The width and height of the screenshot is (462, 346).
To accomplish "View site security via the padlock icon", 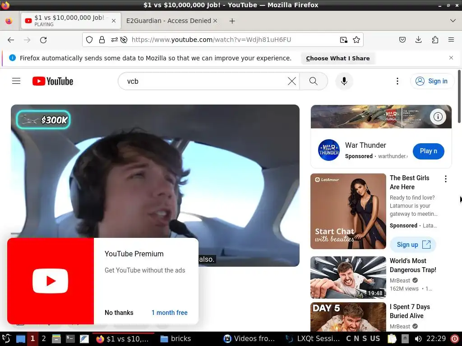I will coord(102,40).
